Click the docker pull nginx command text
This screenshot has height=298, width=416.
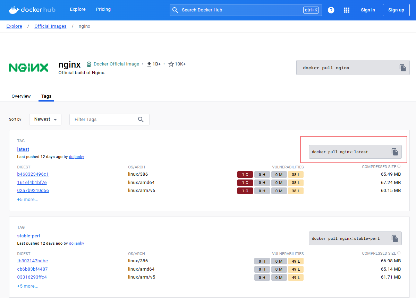point(326,68)
